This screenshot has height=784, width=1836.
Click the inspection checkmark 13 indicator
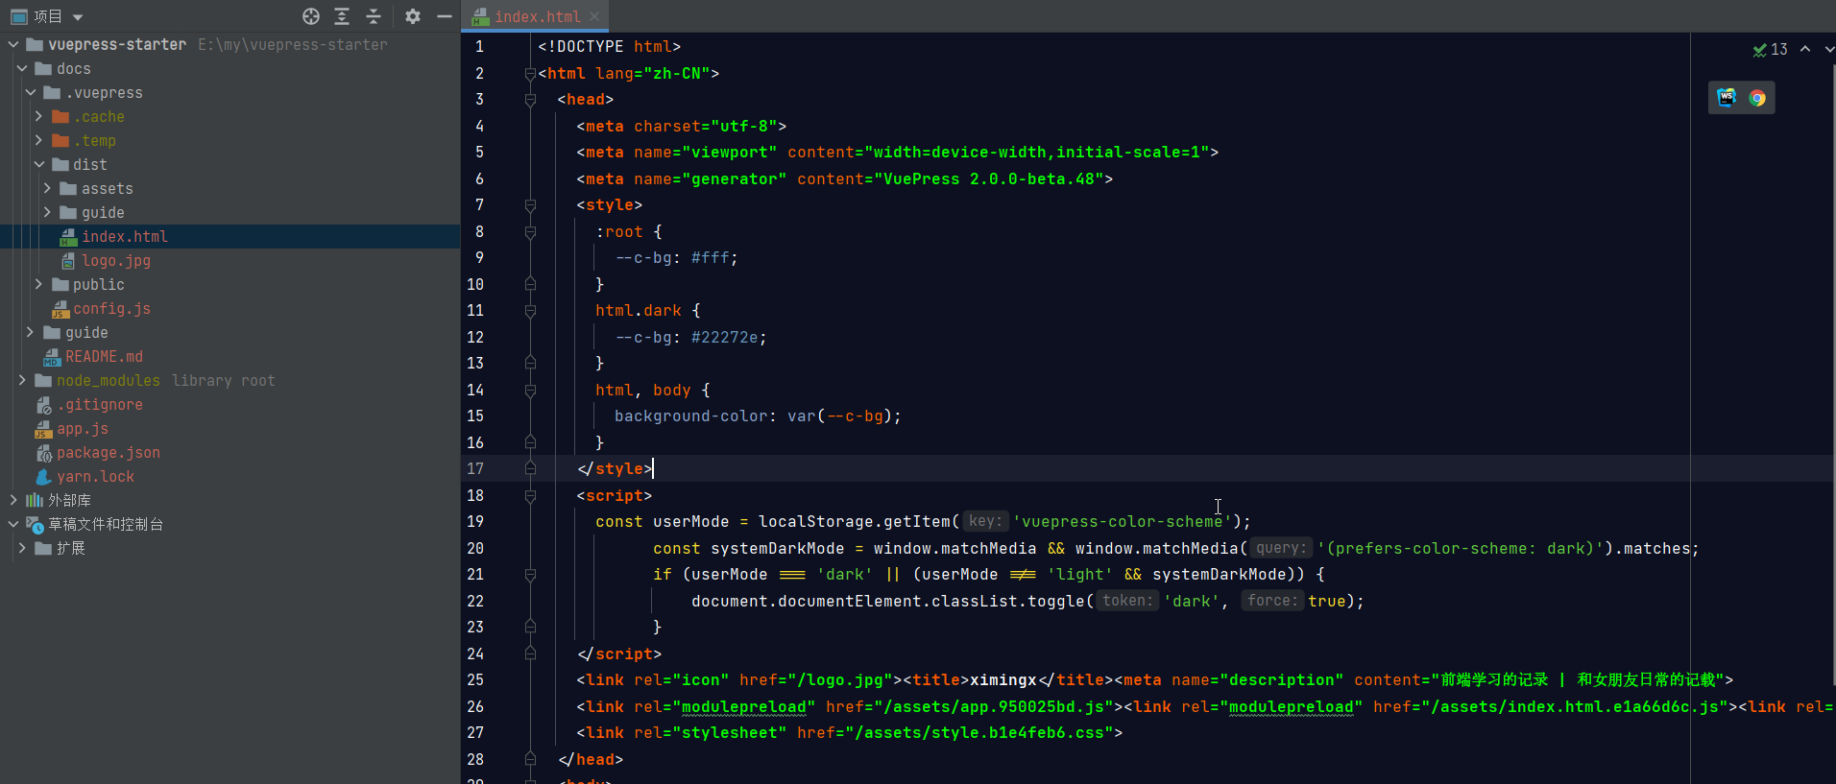click(x=1770, y=49)
